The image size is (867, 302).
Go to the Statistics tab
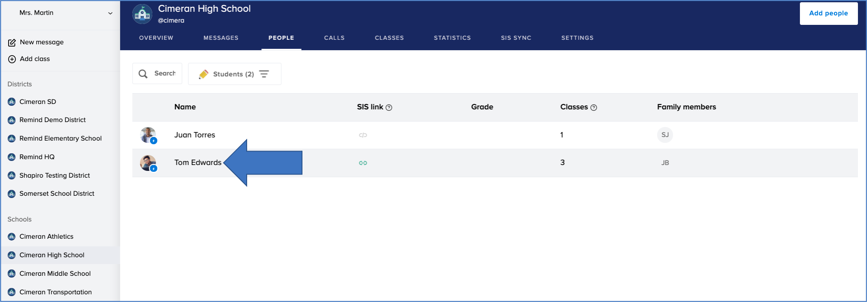point(452,38)
